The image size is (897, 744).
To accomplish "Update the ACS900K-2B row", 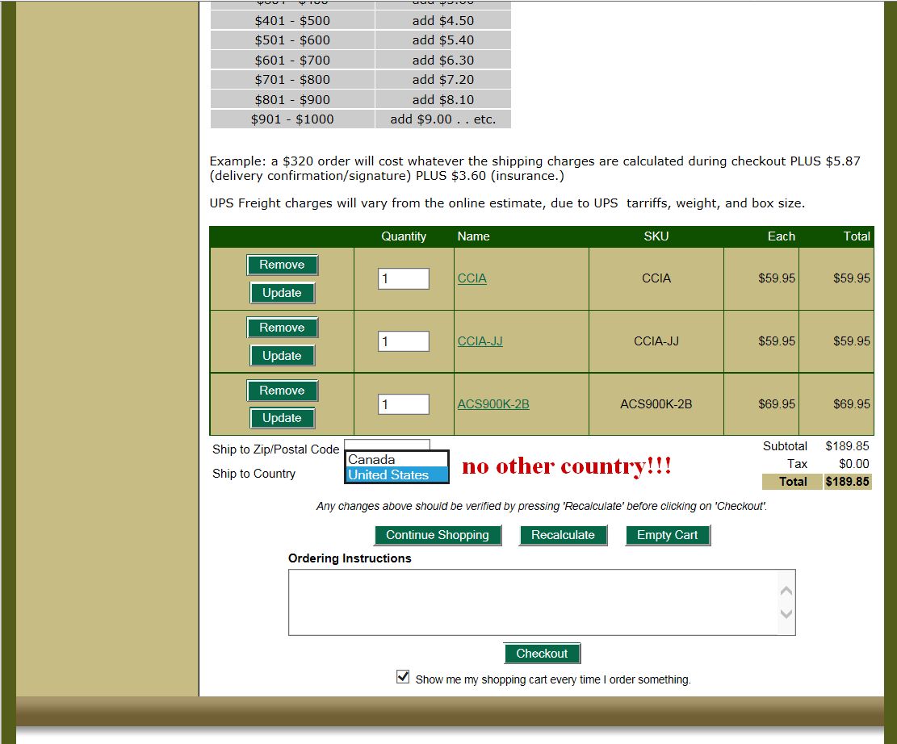I will [x=282, y=418].
